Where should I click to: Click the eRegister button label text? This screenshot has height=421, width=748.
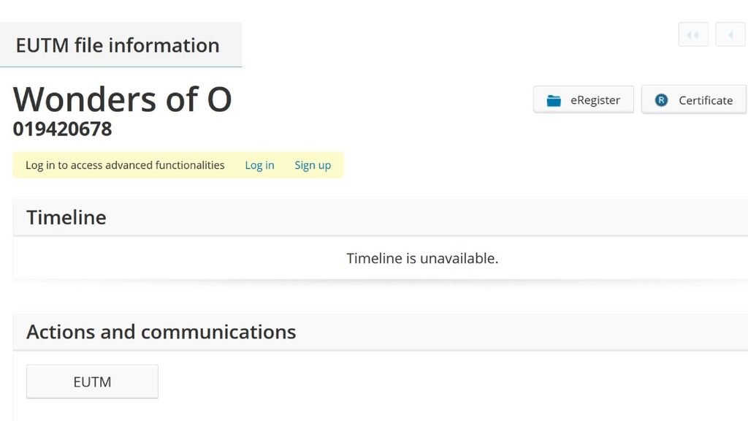[595, 100]
